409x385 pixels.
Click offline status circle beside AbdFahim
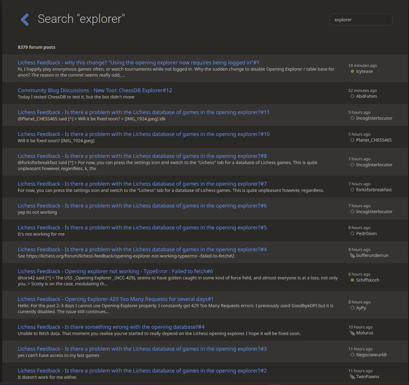352,96
